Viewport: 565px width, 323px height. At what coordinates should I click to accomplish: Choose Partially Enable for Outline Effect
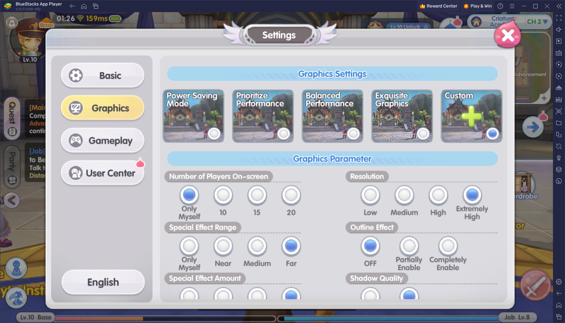(409, 246)
